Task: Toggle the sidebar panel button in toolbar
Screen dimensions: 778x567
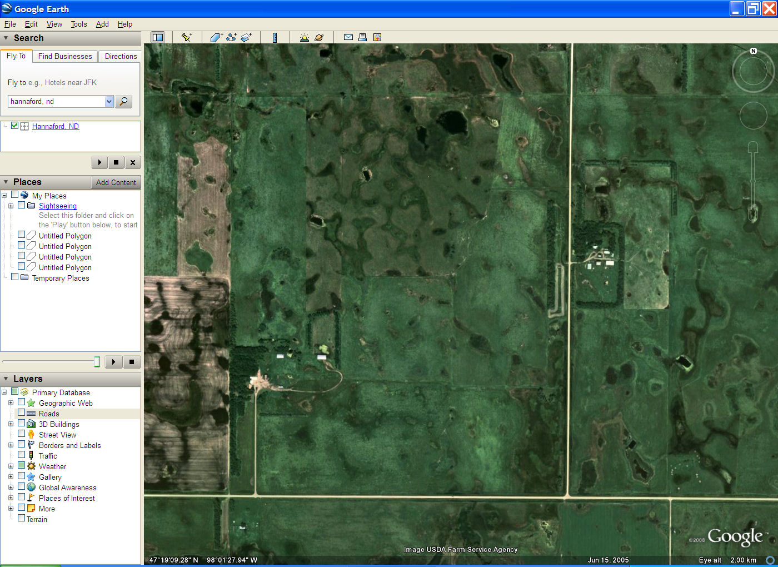Action: 158,37
